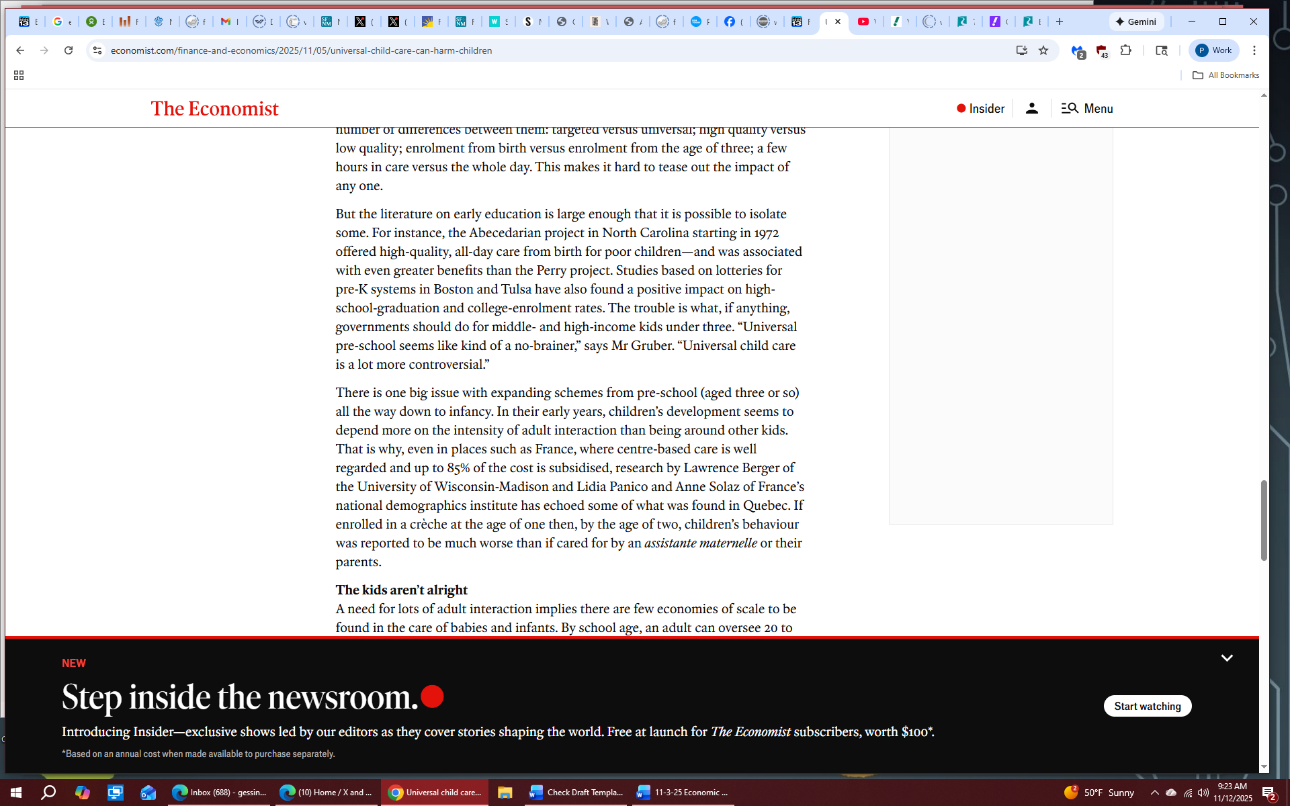Open the Gemini button
1290x806 pixels.
pyautogui.click(x=1136, y=21)
